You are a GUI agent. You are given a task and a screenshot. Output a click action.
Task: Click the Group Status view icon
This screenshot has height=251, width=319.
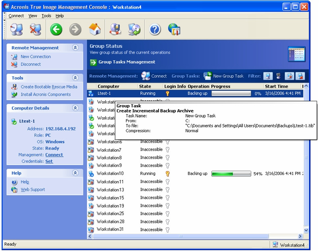[297, 54]
